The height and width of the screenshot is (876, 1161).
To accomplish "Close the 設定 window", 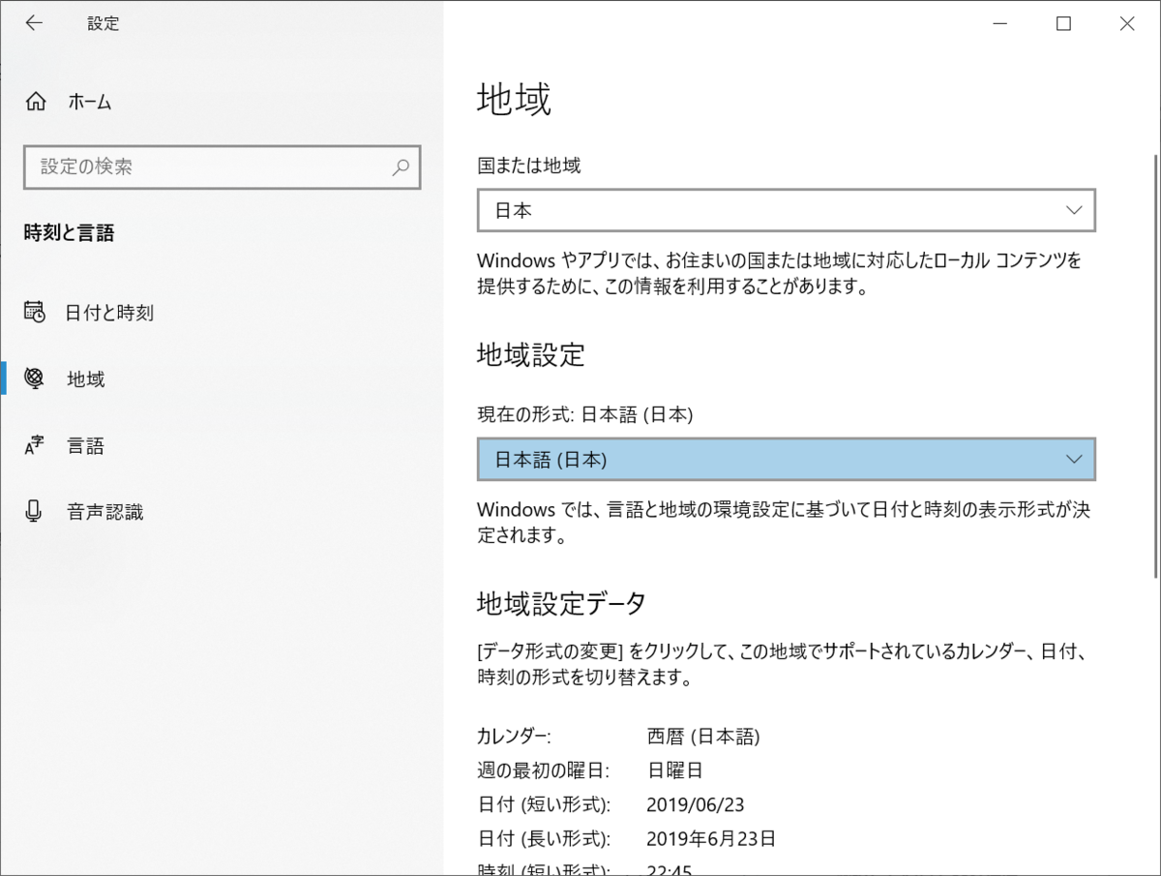I will point(1127,24).
